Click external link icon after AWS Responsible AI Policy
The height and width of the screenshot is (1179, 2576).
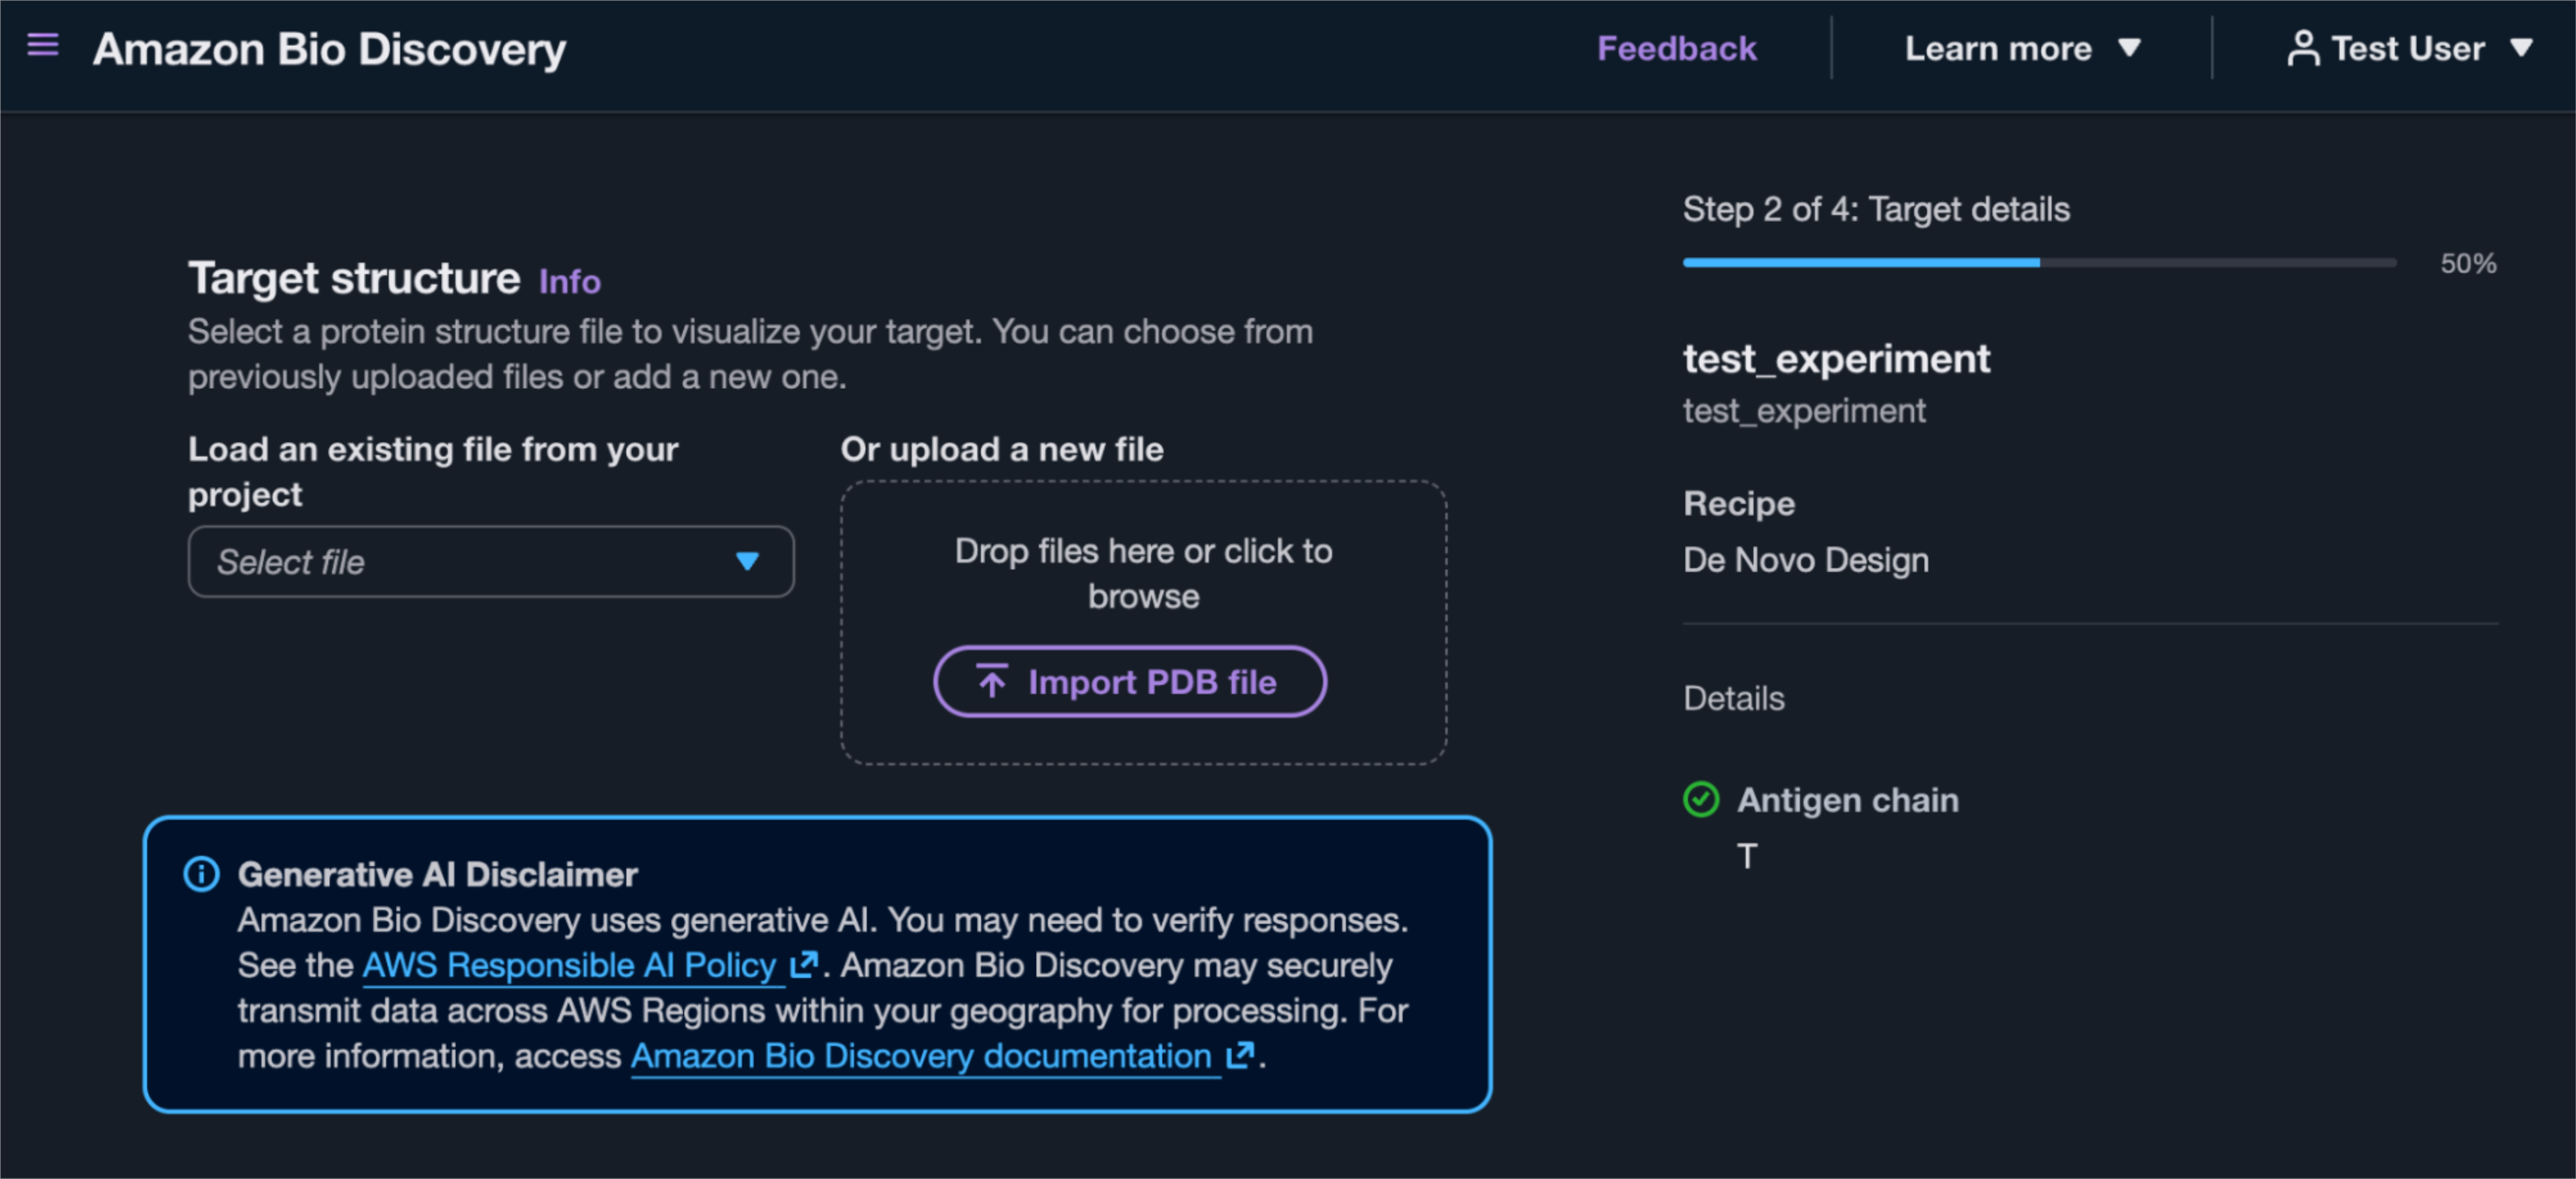pos(804,965)
